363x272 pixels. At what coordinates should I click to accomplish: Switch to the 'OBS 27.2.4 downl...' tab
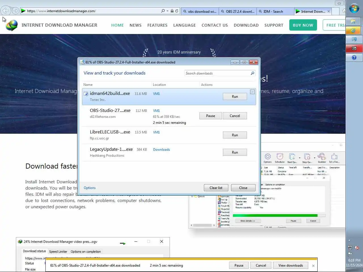pyautogui.click(x=238, y=11)
